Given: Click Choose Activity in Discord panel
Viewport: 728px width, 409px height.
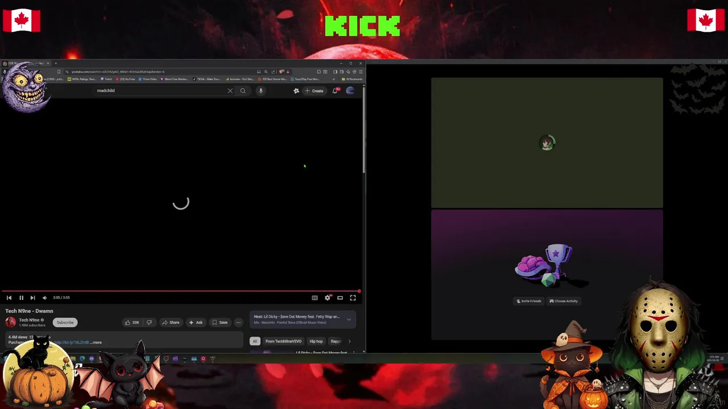Looking at the screenshot, I should tap(564, 301).
